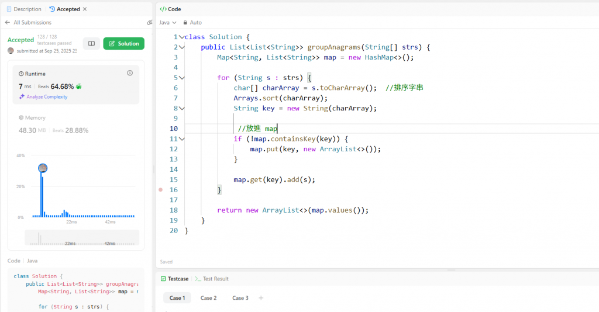This screenshot has height=312, width=599.
Task: Click the 28.88% memory beats value
Action: (x=77, y=130)
